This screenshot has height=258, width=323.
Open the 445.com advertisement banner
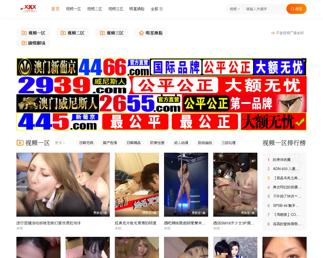click(x=161, y=121)
